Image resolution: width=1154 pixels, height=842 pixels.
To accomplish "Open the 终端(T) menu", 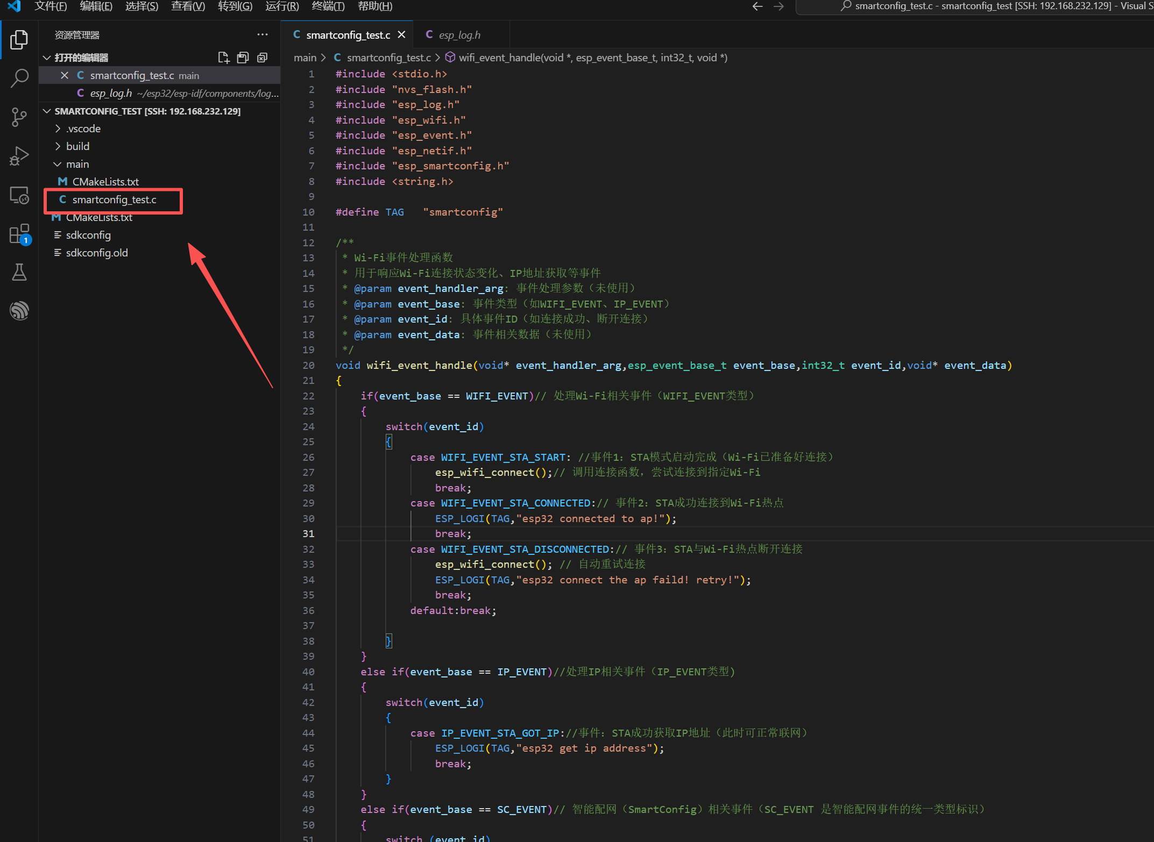I will (x=328, y=6).
